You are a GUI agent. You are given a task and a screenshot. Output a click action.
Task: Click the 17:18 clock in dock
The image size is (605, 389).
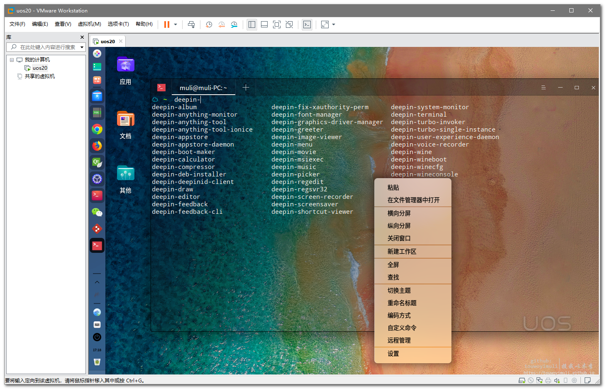97,350
